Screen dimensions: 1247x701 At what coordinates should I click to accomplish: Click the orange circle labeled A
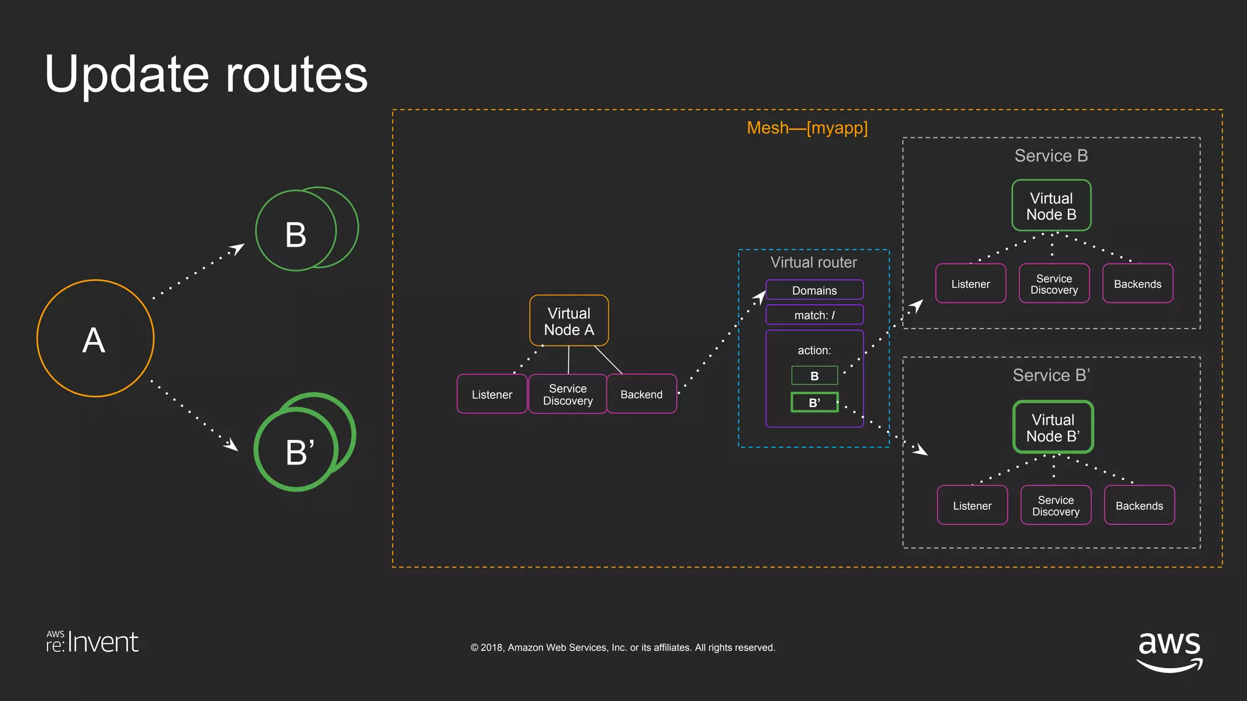[95, 339]
